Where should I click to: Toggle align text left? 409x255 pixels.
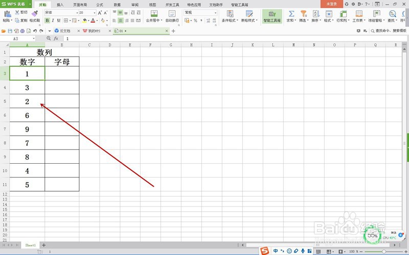pyautogui.click(x=115, y=20)
